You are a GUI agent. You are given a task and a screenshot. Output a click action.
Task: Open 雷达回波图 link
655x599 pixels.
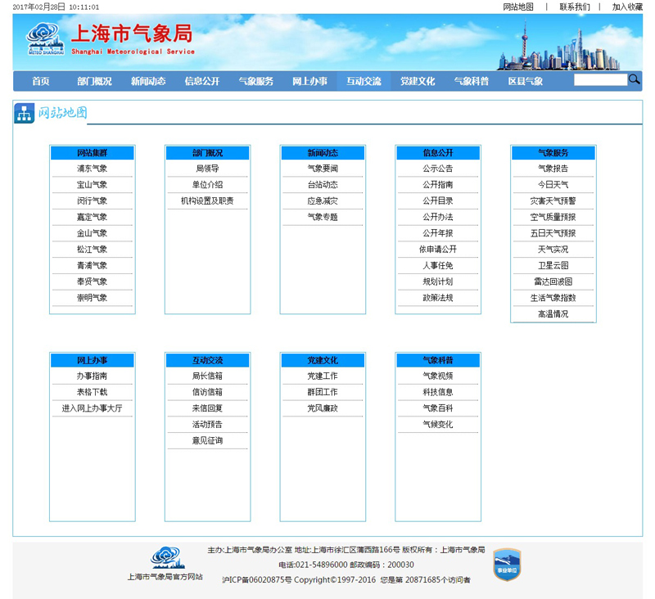pyautogui.click(x=553, y=281)
